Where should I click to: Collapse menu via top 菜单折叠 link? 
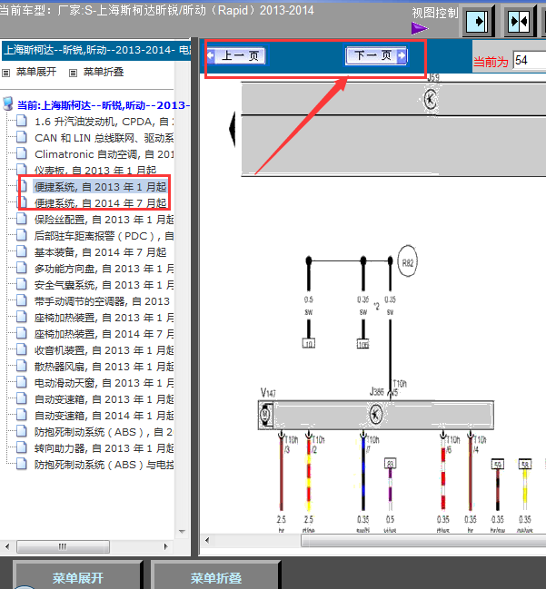click(x=104, y=72)
